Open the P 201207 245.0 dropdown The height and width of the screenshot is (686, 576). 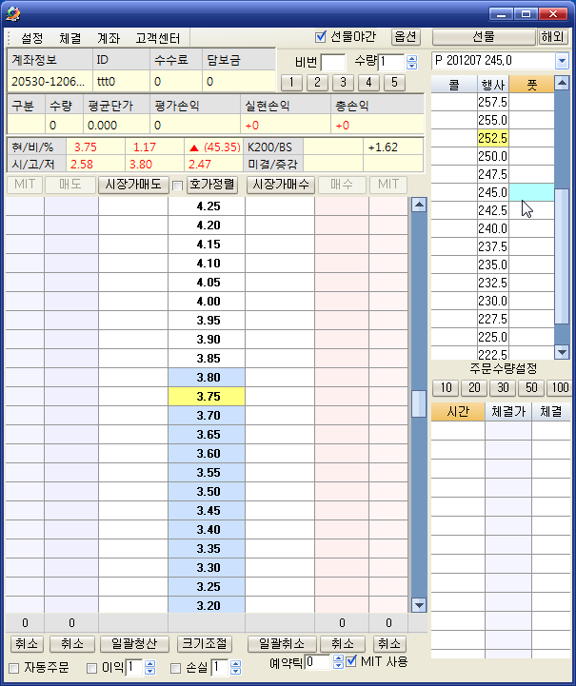562,61
